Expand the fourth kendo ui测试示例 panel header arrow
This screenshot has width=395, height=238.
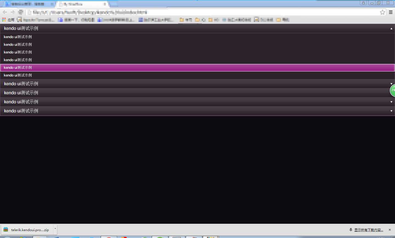coord(391,102)
